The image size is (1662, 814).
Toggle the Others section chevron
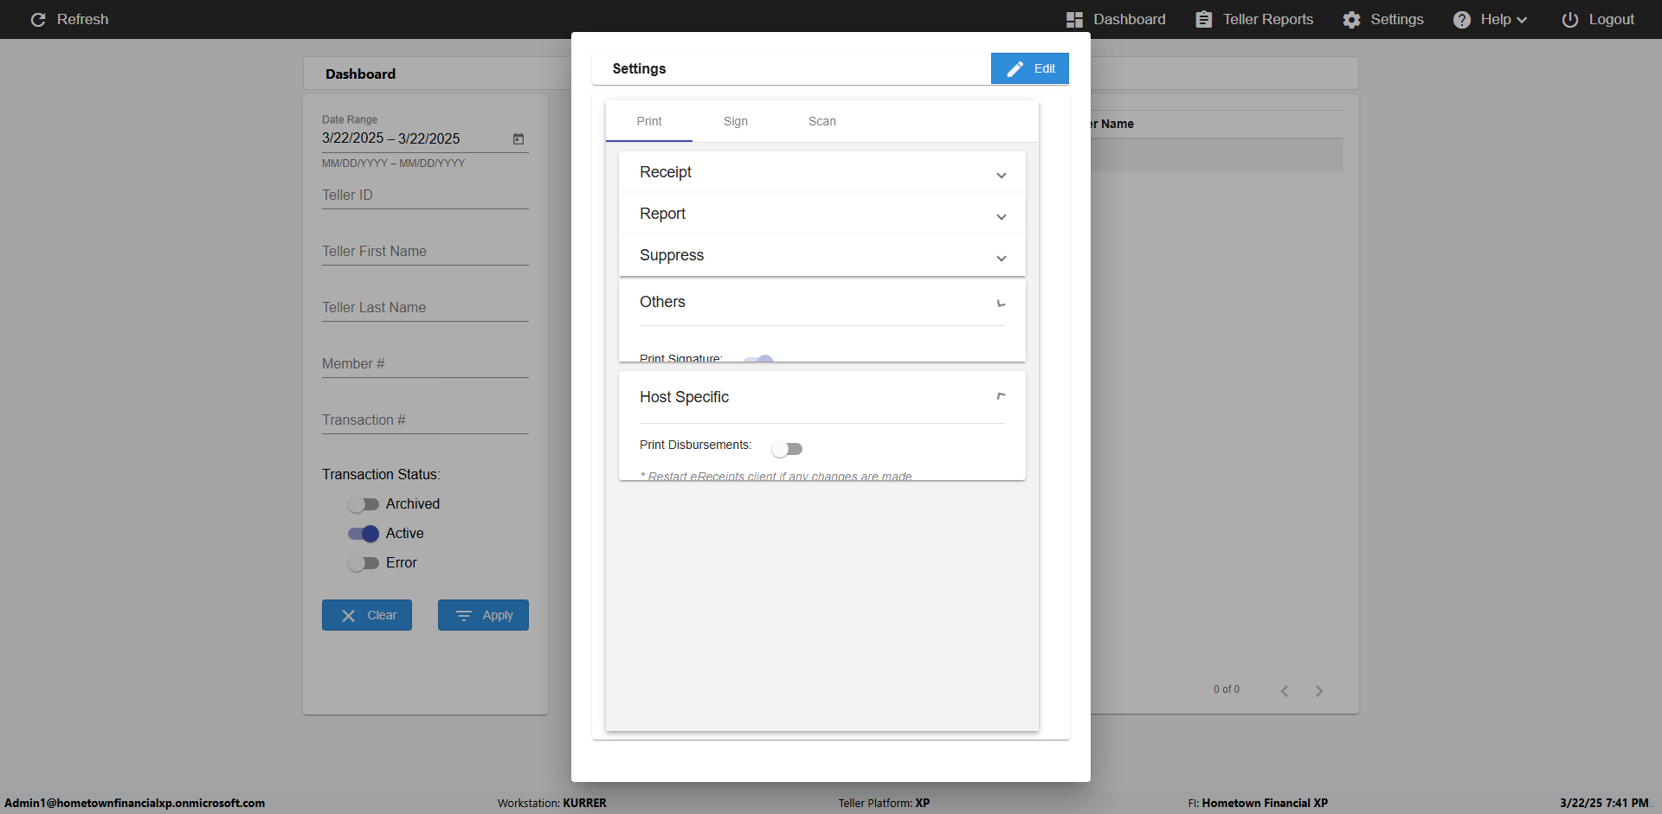tap(1001, 303)
